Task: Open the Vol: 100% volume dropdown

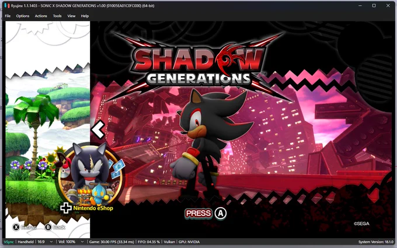Action: [71, 242]
